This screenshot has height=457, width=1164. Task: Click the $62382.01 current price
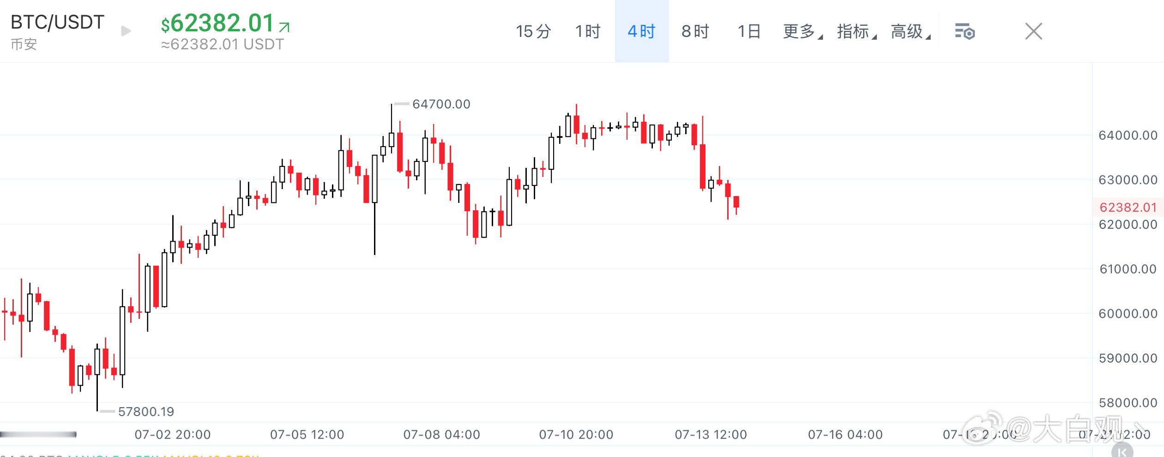(217, 23)
